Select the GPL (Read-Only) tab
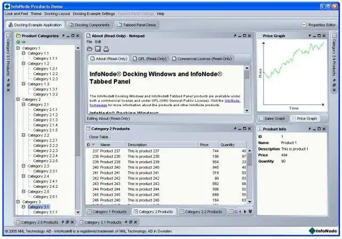 (150, 59)
